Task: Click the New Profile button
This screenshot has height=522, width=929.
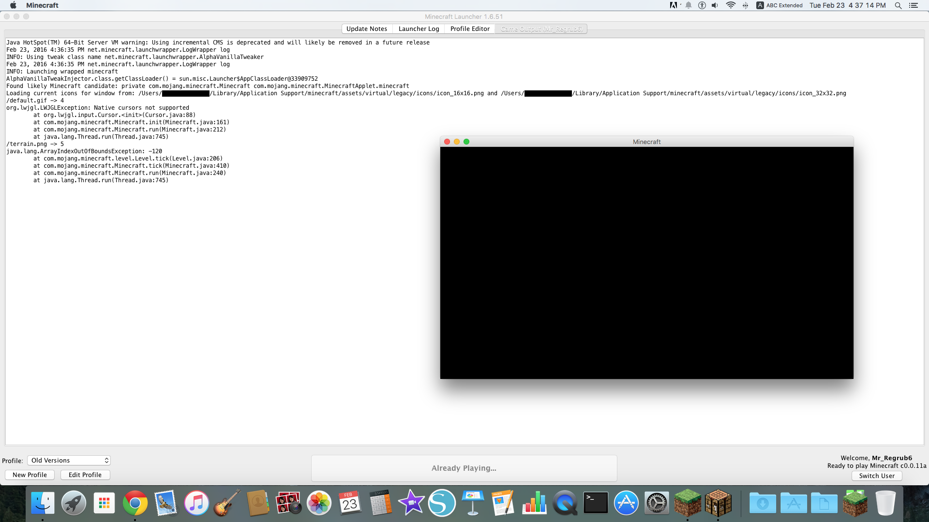Action: pos(30,475)
